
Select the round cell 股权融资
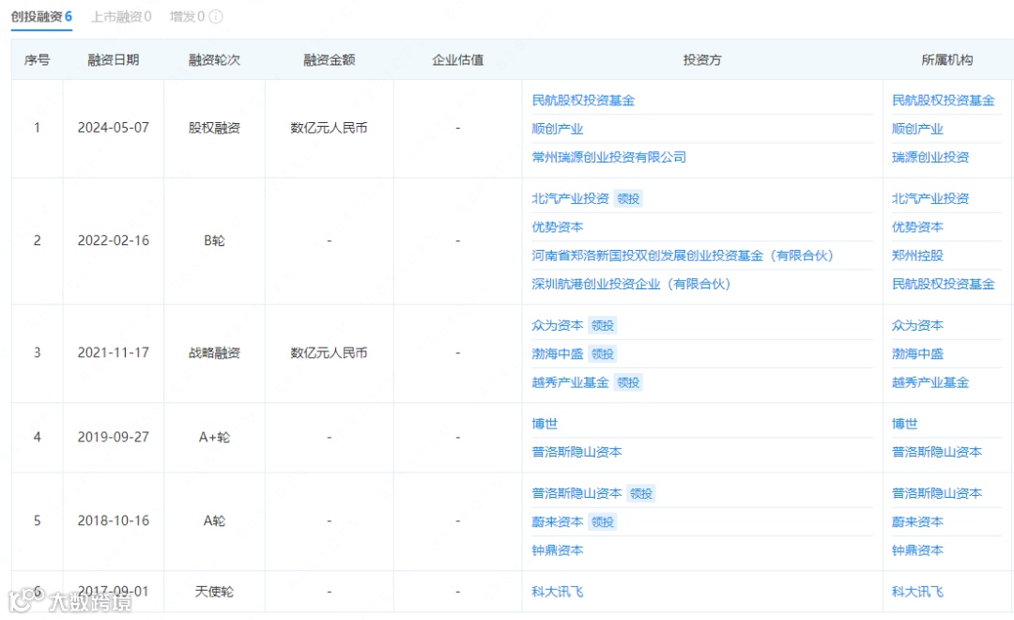point(214,128)
